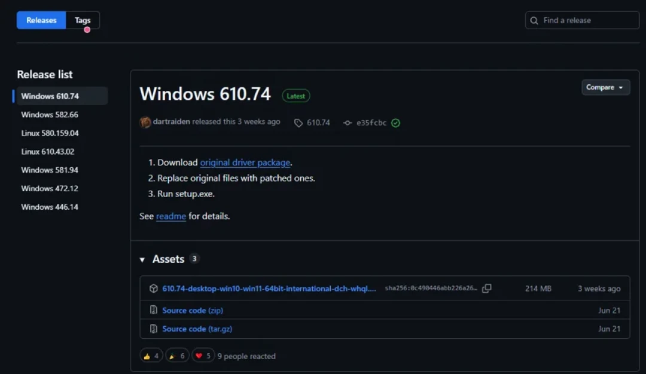
Task: Select Windows 582.66 in the release list
Action: (x=50, y=115)
